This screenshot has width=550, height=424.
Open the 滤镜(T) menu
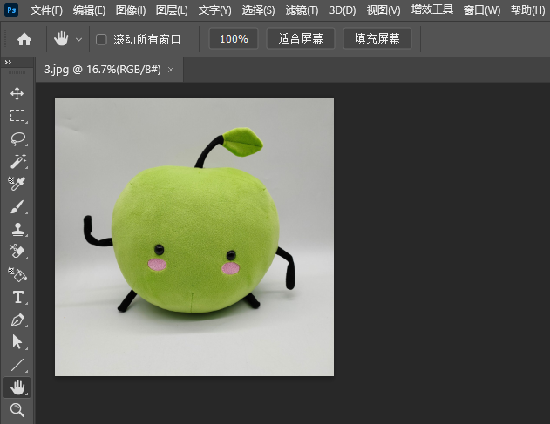click(x=302, y=10)
